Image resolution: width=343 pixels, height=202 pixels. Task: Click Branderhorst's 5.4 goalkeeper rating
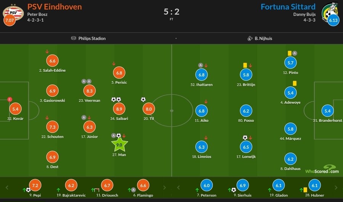coord(327,111)
